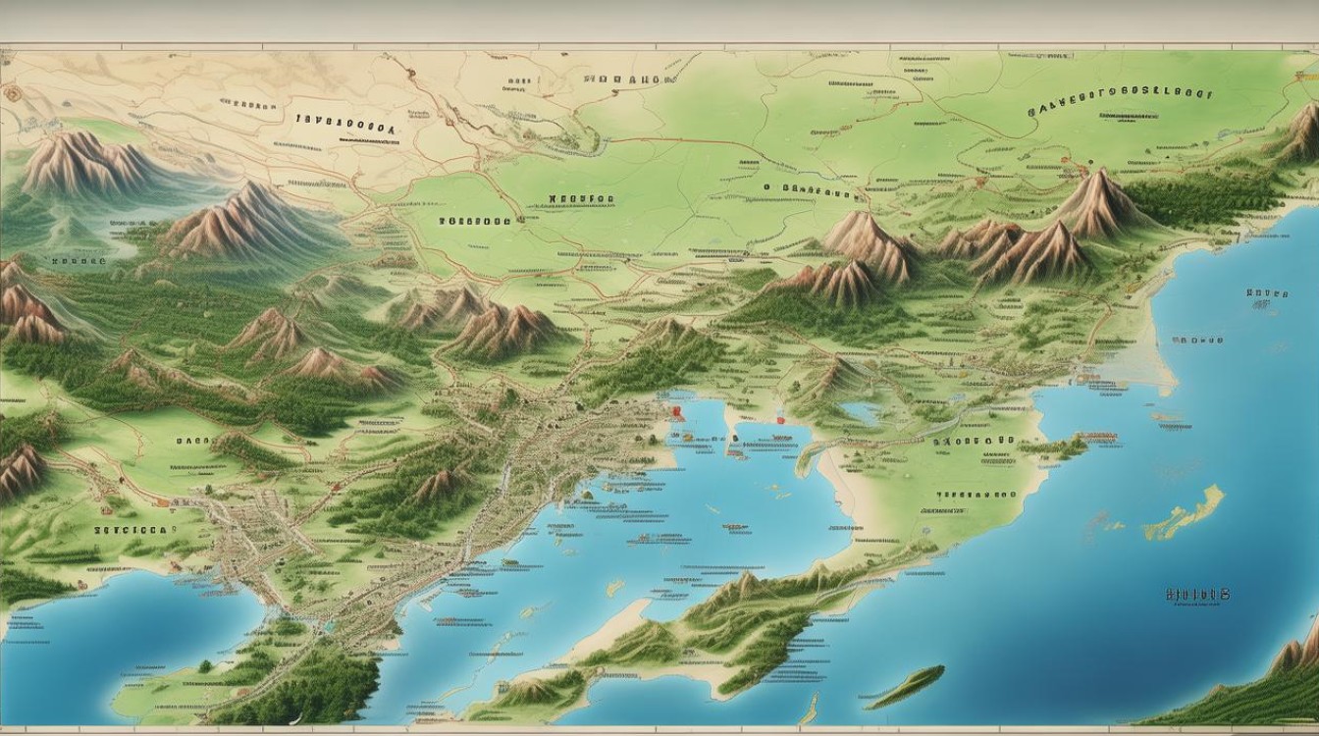This screenshot has width=1319, height=736.
Task: Click the small green sliver island near the bottom
Action: [x=904, y=685]
